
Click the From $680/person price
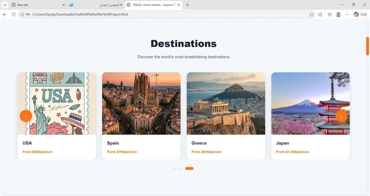[x=37, y=152]
